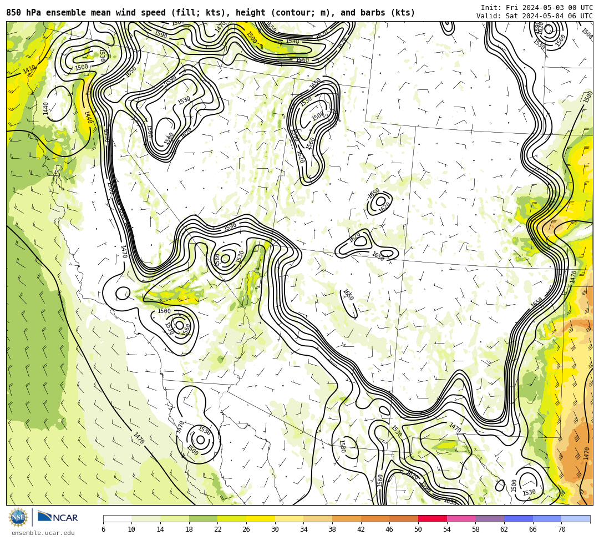Click the legend tick label 50
The width and height of the screenshot is (599, 540).
[x=418, y=529]
